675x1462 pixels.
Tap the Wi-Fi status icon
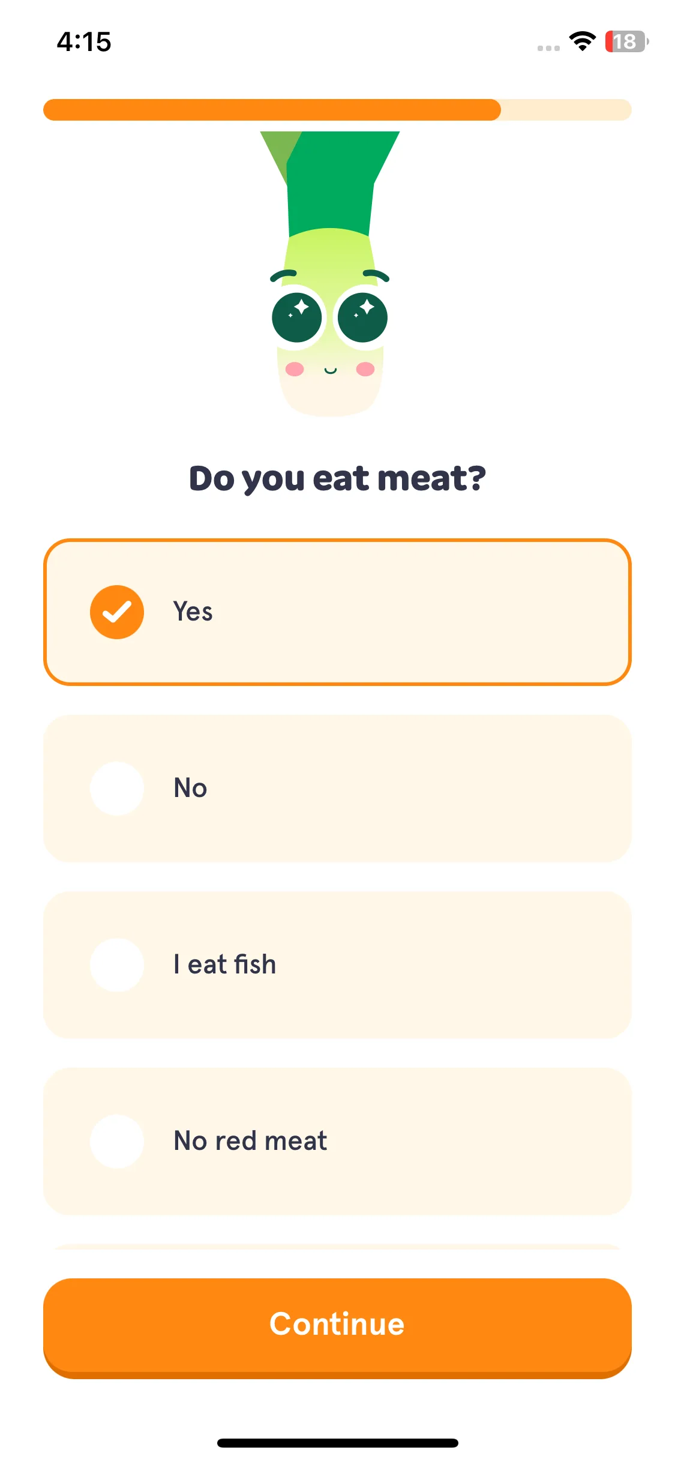pos(582,41)
